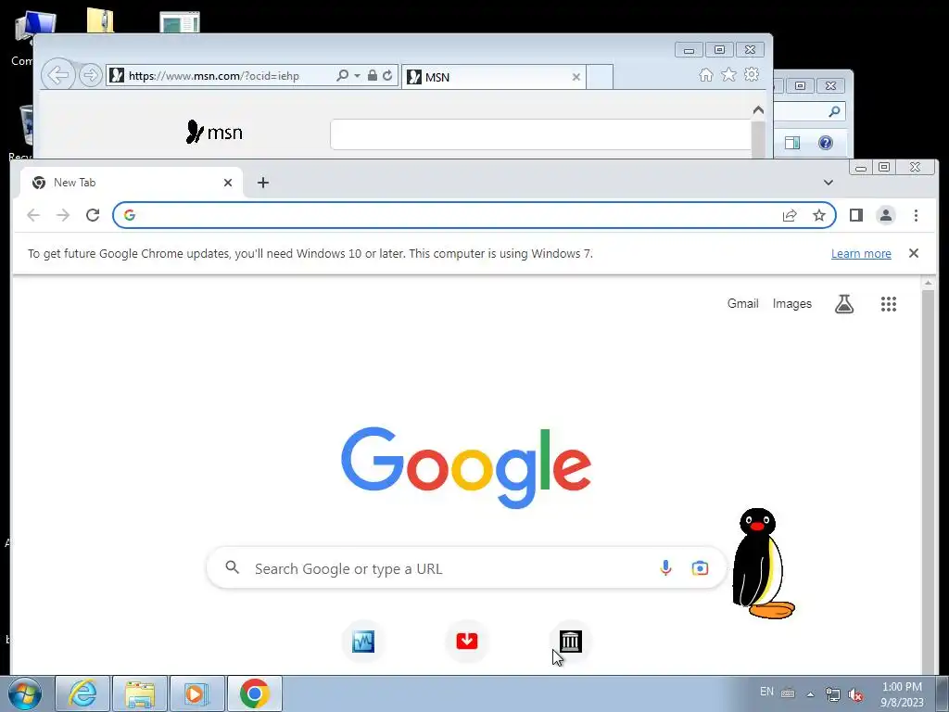Screen dimensions: 949x712
Task: Click the search magnifier in the back window
Action: (x=835, y=111)
